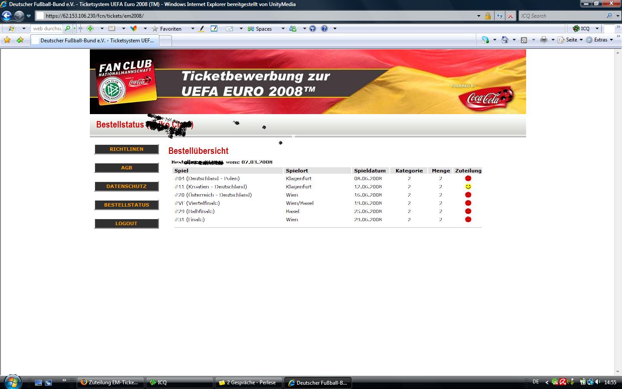The height and width of the screenshot is (389, 622).
Task: Click the Home page icon
Action: (505, 40)
